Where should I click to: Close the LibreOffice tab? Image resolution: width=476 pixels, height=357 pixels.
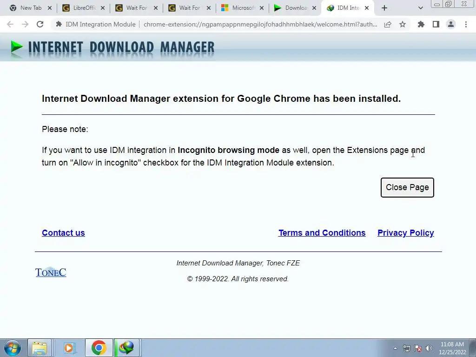(x=103, y=8)
